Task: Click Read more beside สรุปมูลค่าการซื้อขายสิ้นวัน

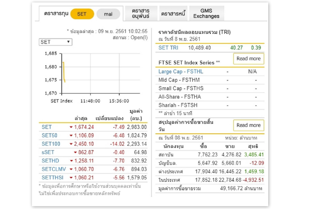Action: pyautogui.click(x=249, y=125)
